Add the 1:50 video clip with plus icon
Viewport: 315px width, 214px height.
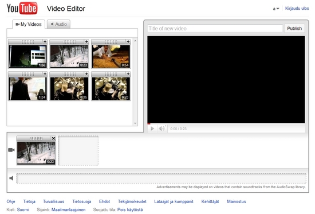click(45, 42)
